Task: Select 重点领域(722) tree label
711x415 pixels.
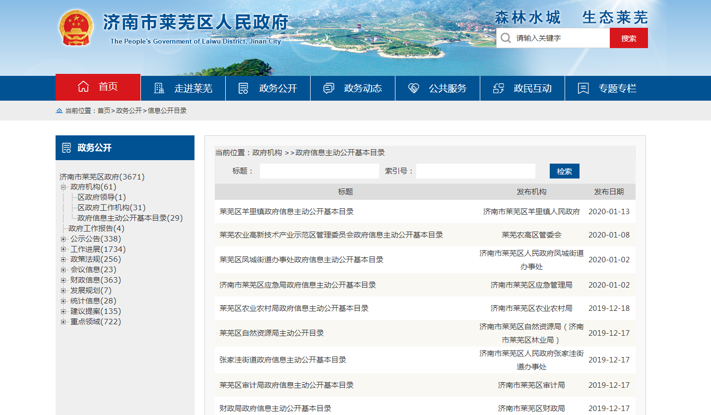Action: [96, 322]
